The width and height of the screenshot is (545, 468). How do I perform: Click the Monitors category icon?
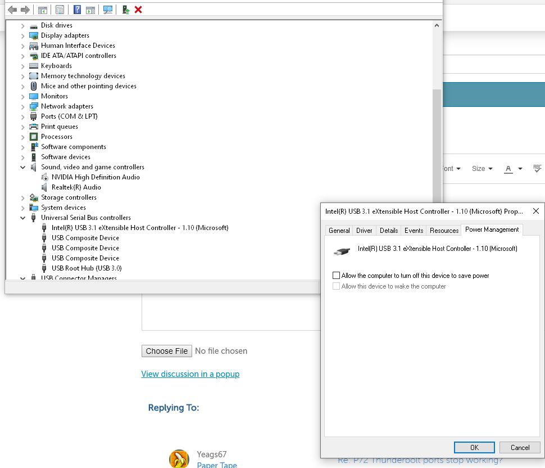[x=34, y=96]
